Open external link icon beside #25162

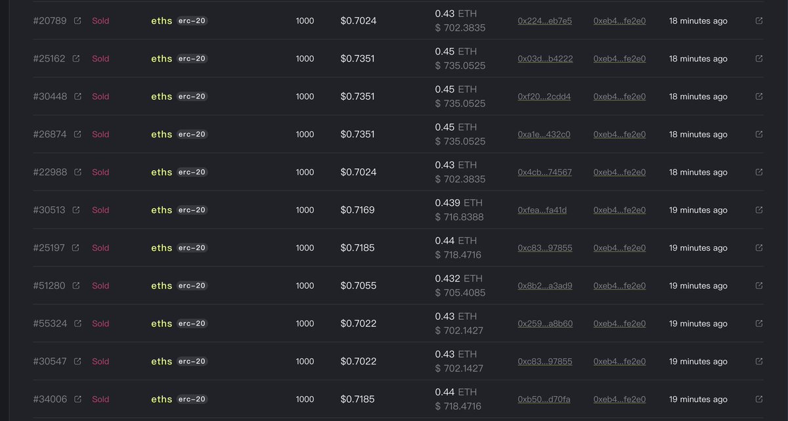click(x=76, y=58)
